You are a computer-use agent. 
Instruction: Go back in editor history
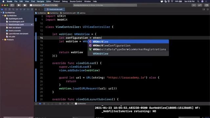[39, 10]
